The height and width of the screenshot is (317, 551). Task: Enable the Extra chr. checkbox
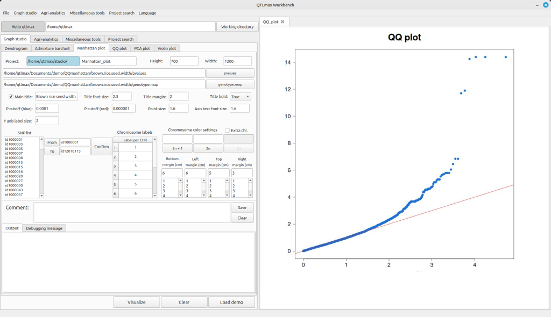click(x=228, y=130)
